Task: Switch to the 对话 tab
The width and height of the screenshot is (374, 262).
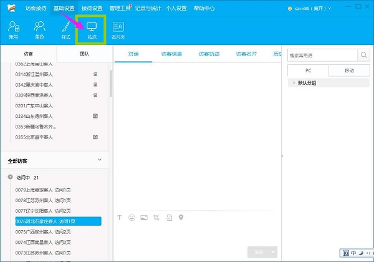Action: coord(133,54)
